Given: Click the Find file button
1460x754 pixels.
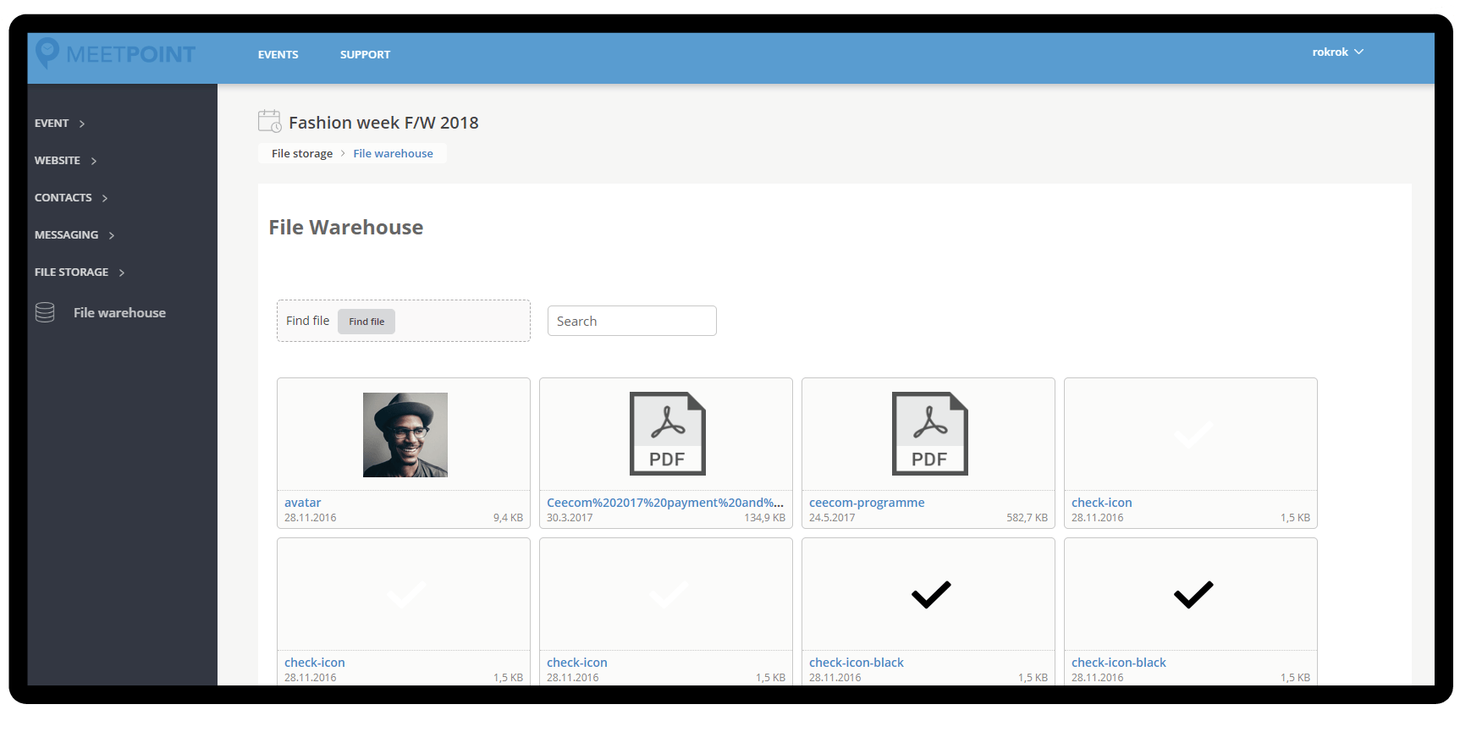Looking at the screenshot, I should pos(366,322).
